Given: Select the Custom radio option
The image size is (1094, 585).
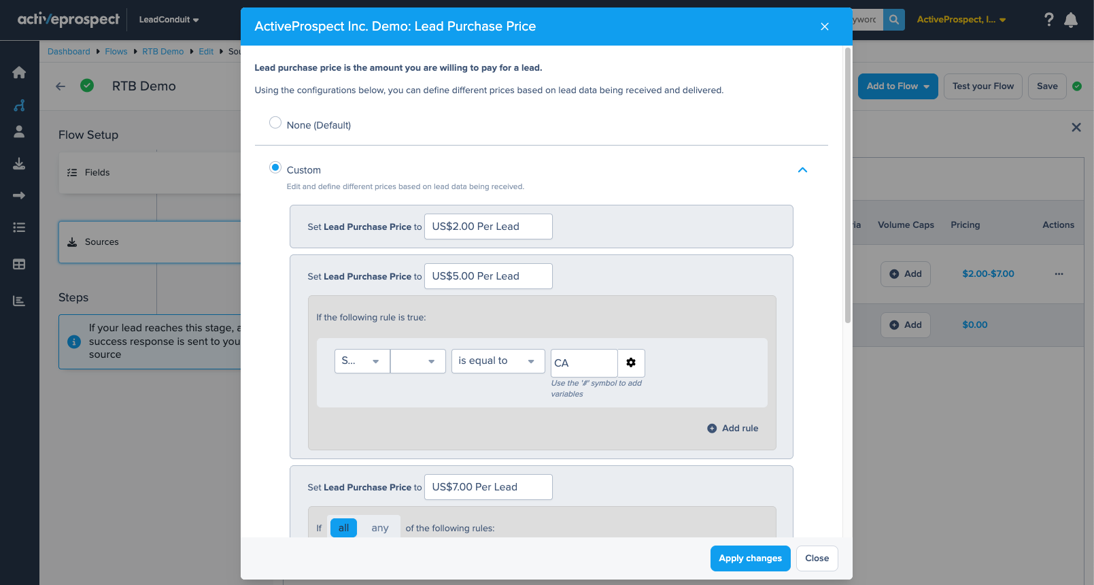Looking at the screenshot, I should (x=275, y=167).
